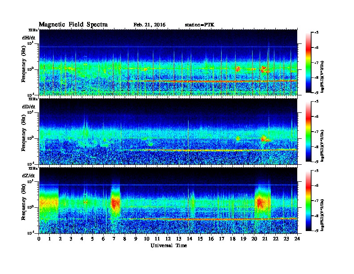
Task: Click hour tick label "22" on time axis
Action: point(275,239)
